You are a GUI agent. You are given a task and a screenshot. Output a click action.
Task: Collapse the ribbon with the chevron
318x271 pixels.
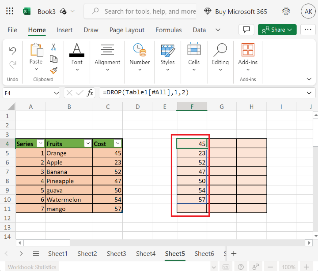tap(309, 79)
